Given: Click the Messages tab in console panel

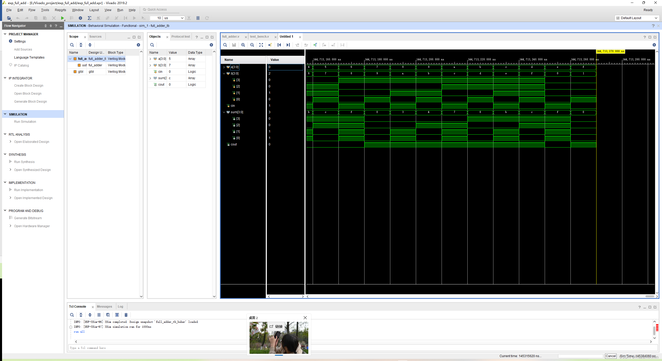Looking at the screenshot, I should [x=104, y=306].
